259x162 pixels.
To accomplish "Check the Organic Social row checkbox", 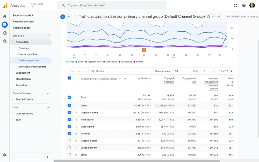I will tap(69, 141).
